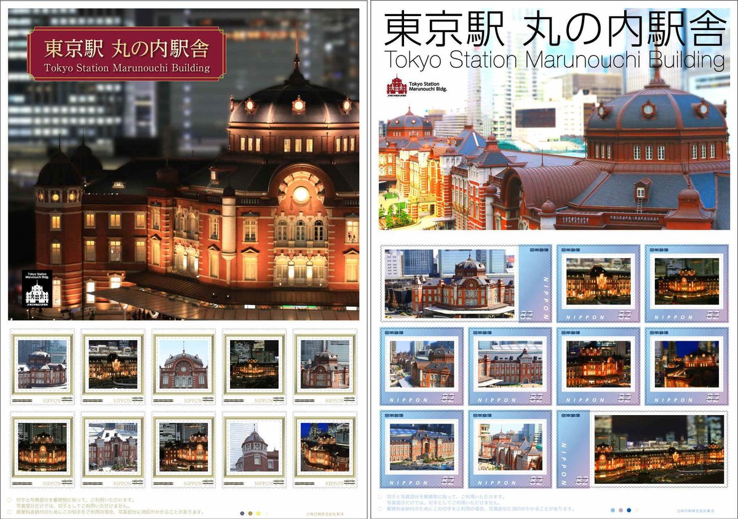Select left sheet's second bottom-row stamp, daytime brick facade
Screen dimensions: 738x519
(x=113, y=451)
